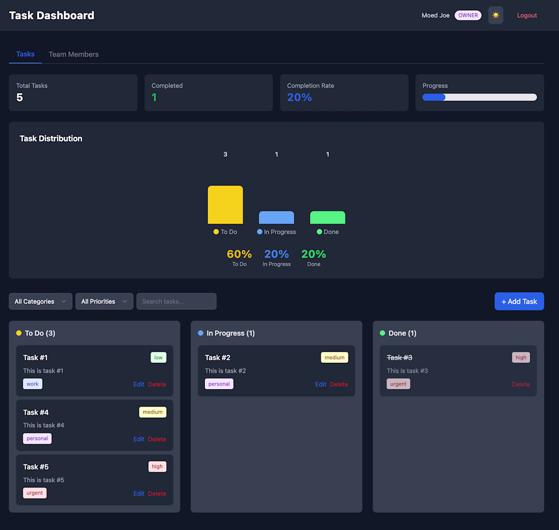
Task: Click the 20% Completion Rate value
Action: pyautogui.click(x=299, y=97)
